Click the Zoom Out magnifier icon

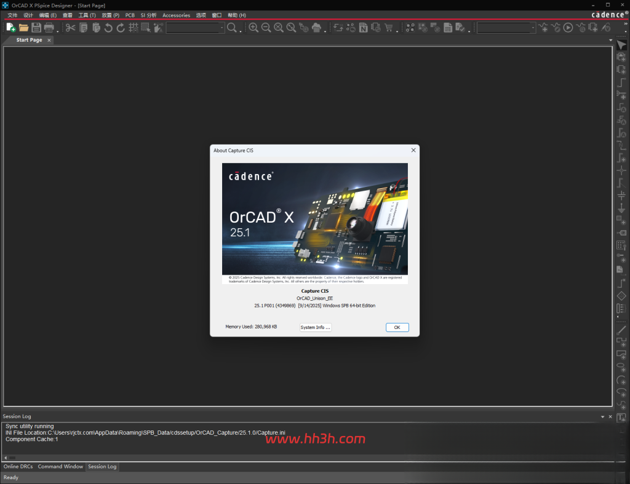coord(266,28)
